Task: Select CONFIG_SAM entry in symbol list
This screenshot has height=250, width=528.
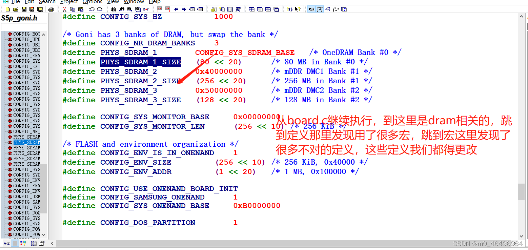Action: pyautogui.click(x=26, y=202)
